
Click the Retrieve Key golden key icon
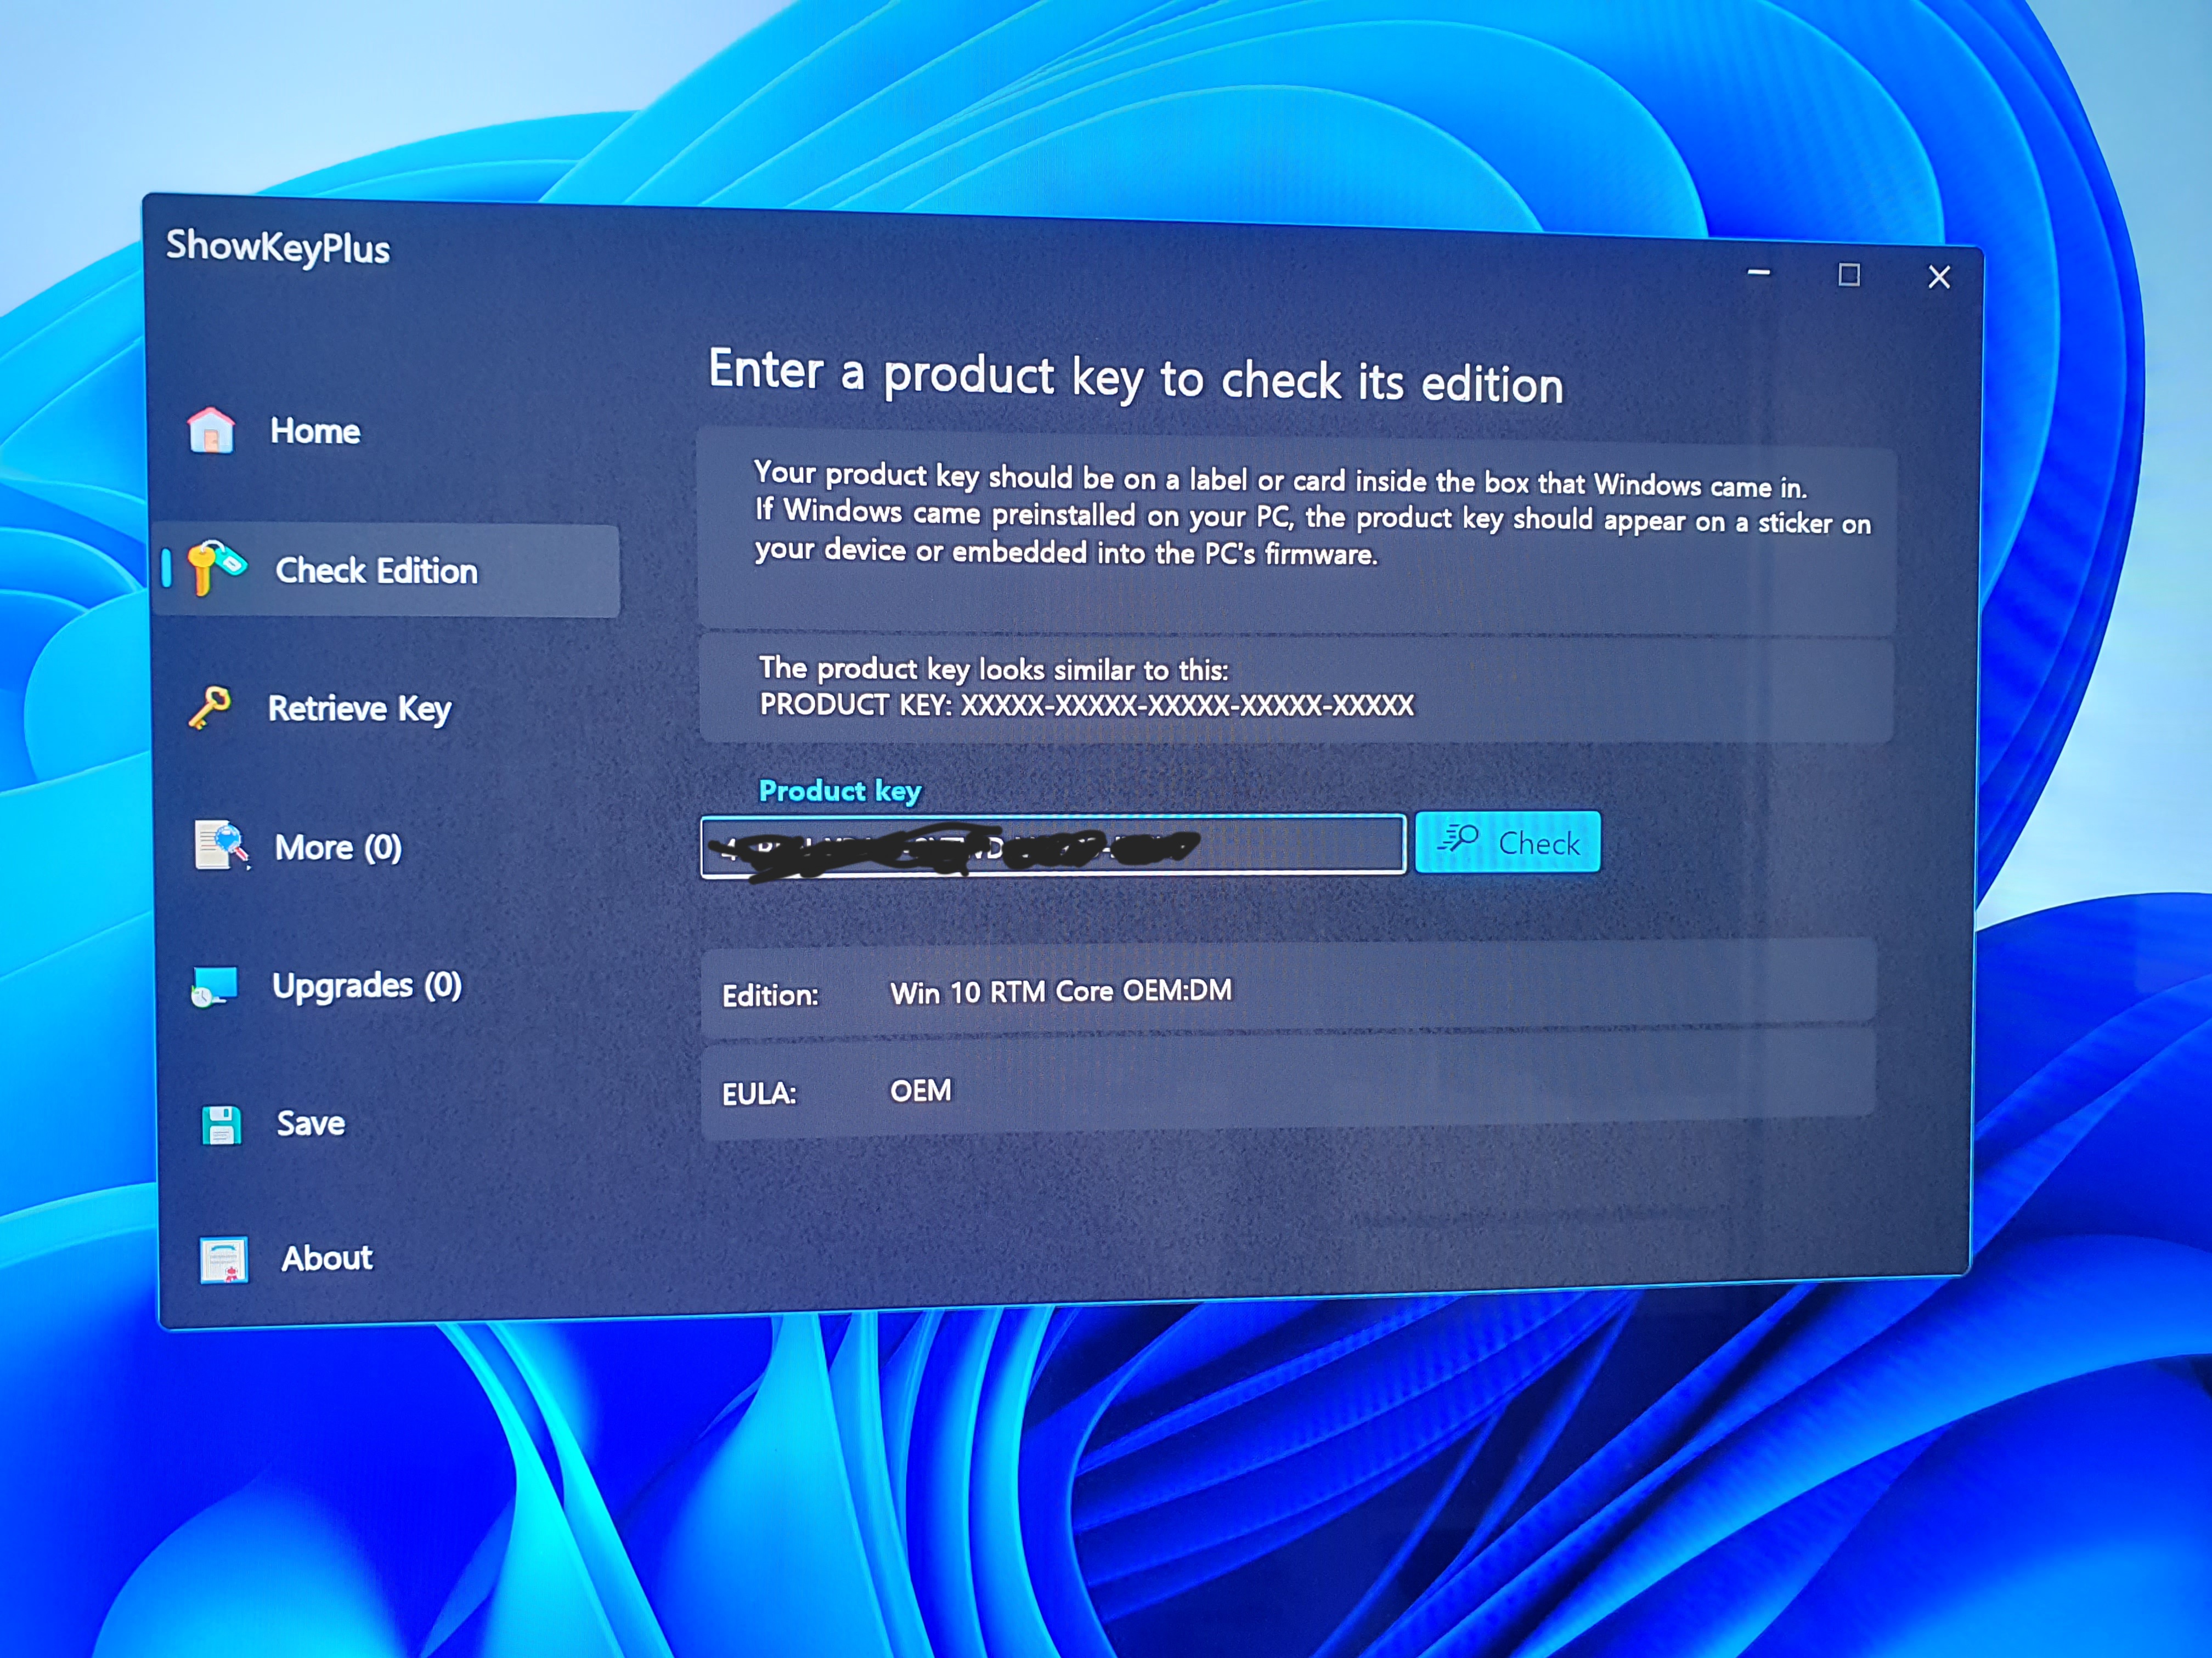click(x=210, y=708)
